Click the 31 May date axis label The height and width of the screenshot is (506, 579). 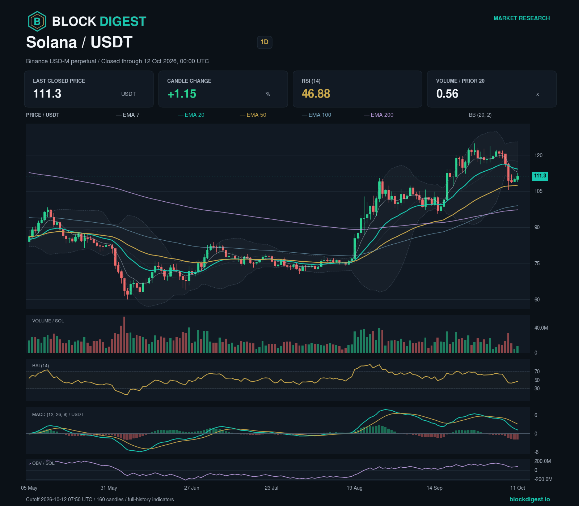109,488
